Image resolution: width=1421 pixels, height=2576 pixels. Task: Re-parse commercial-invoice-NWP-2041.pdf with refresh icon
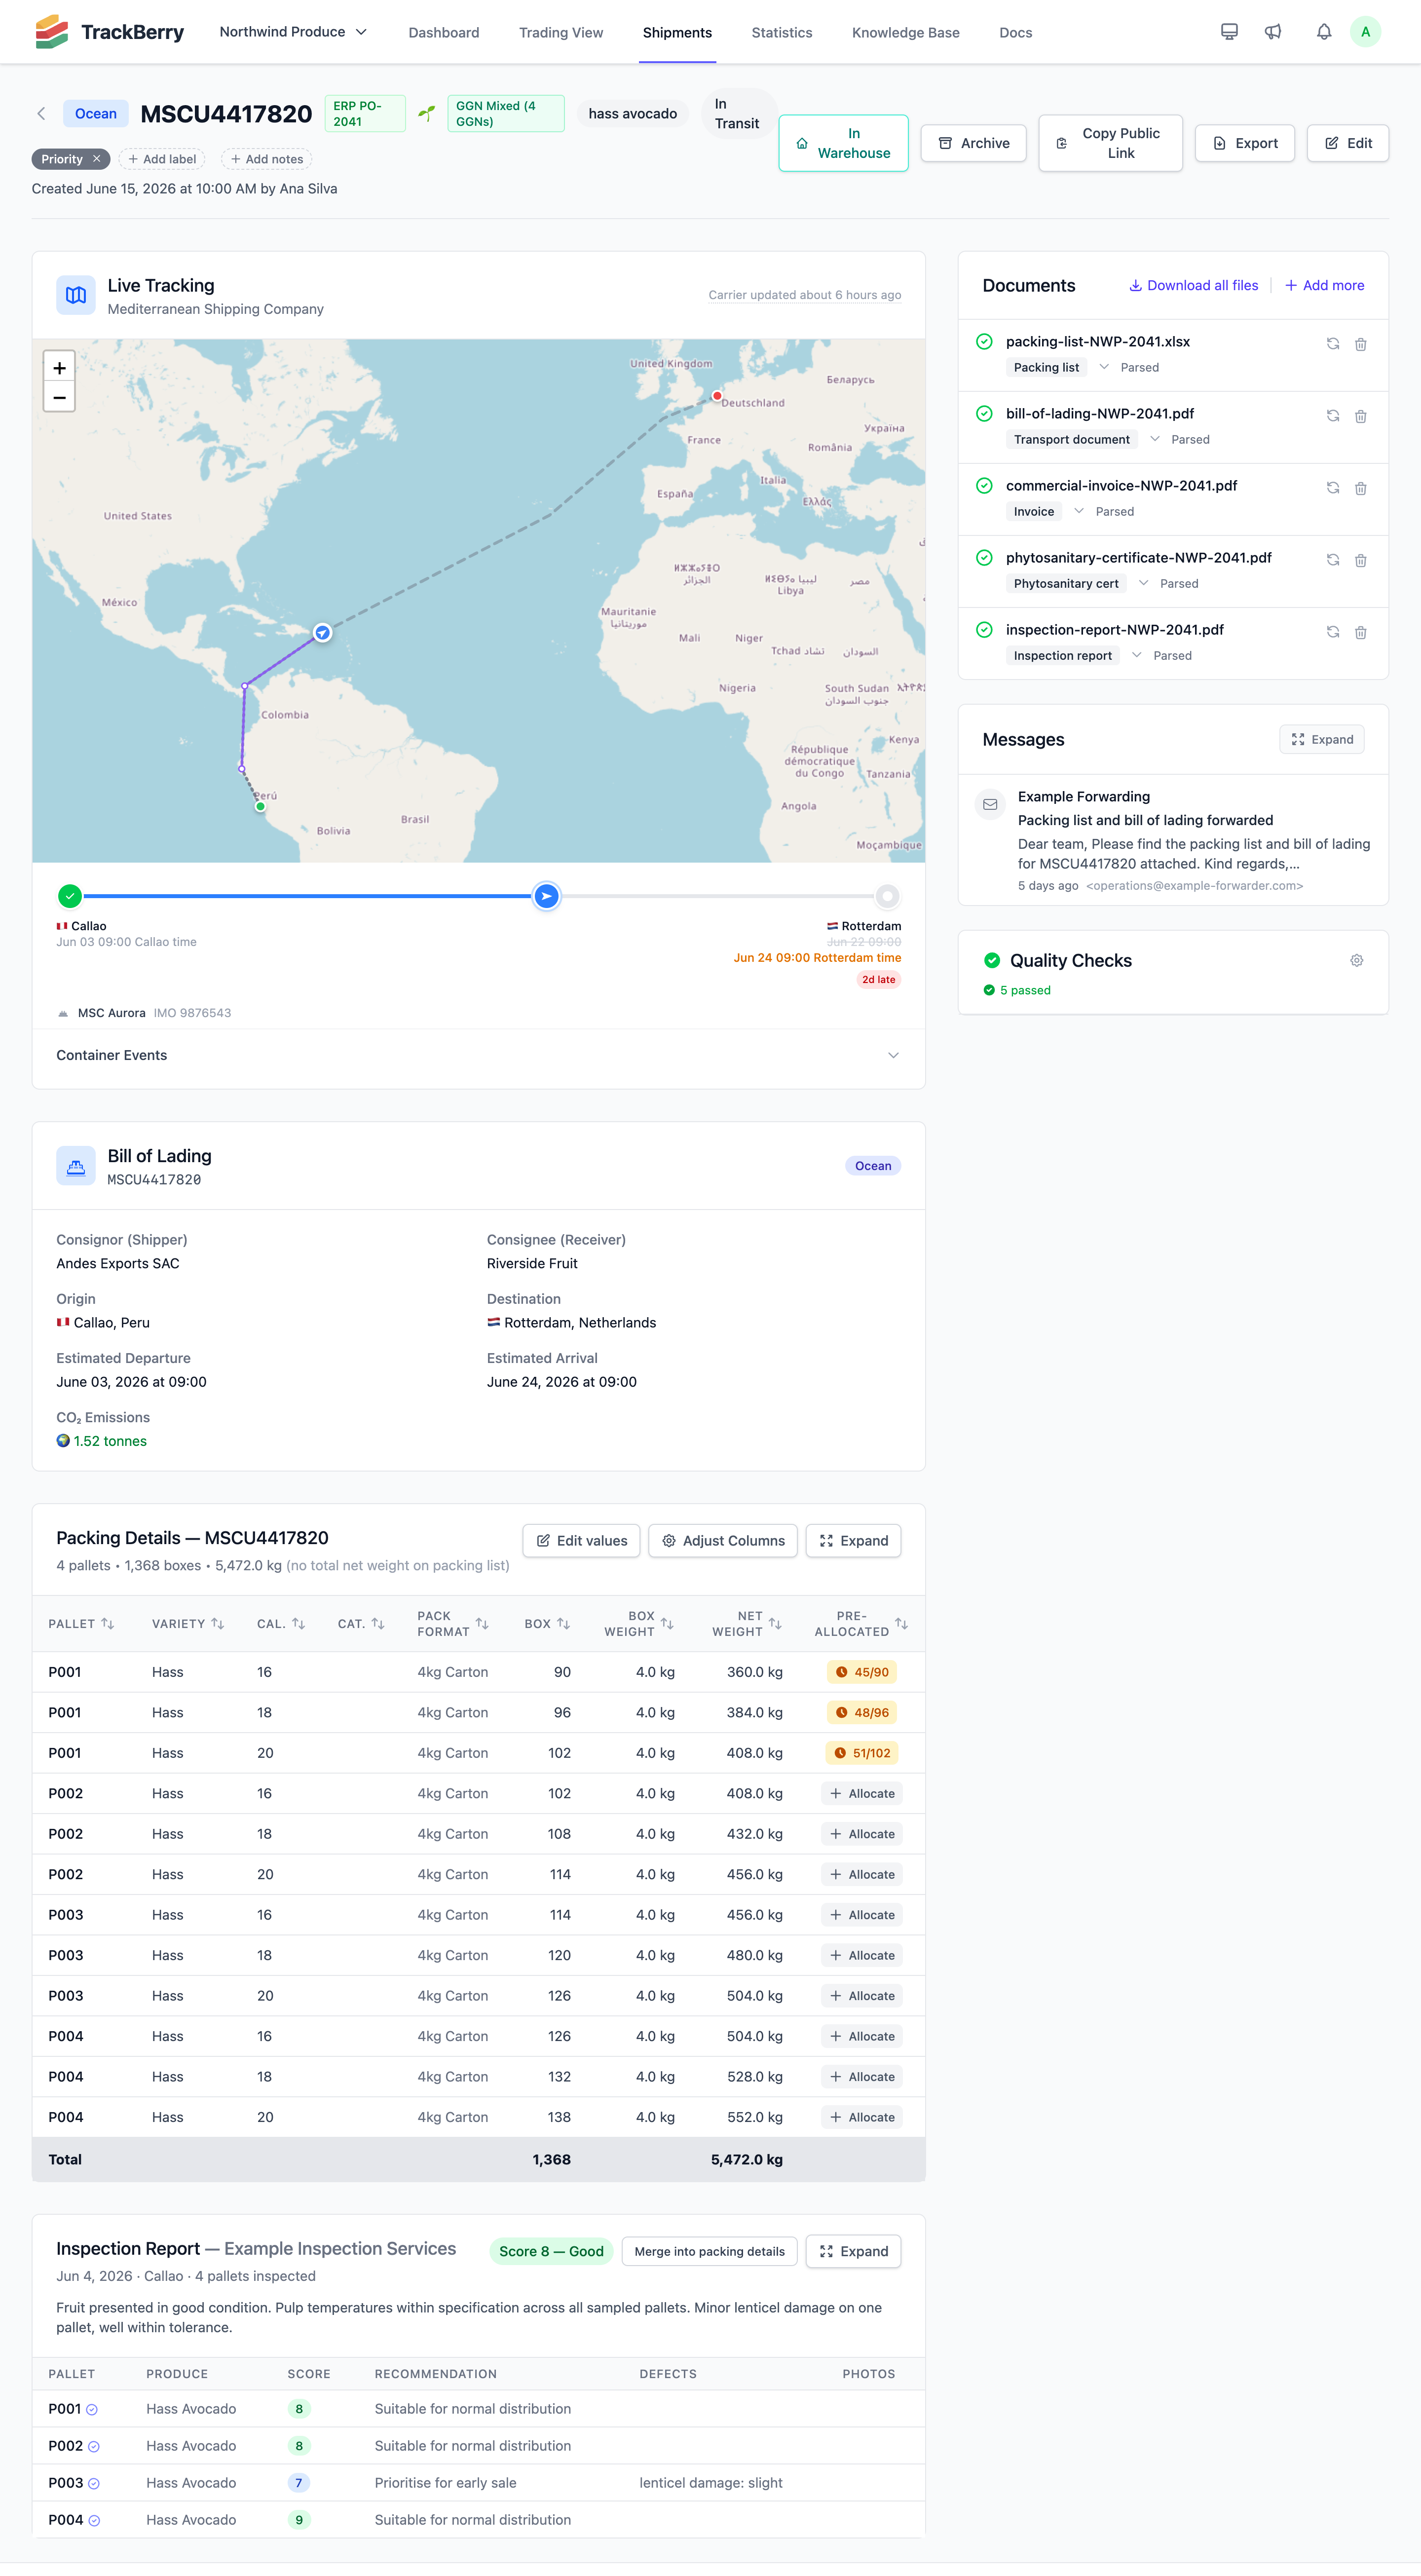pyautogui.click(x=1332, y=487)
